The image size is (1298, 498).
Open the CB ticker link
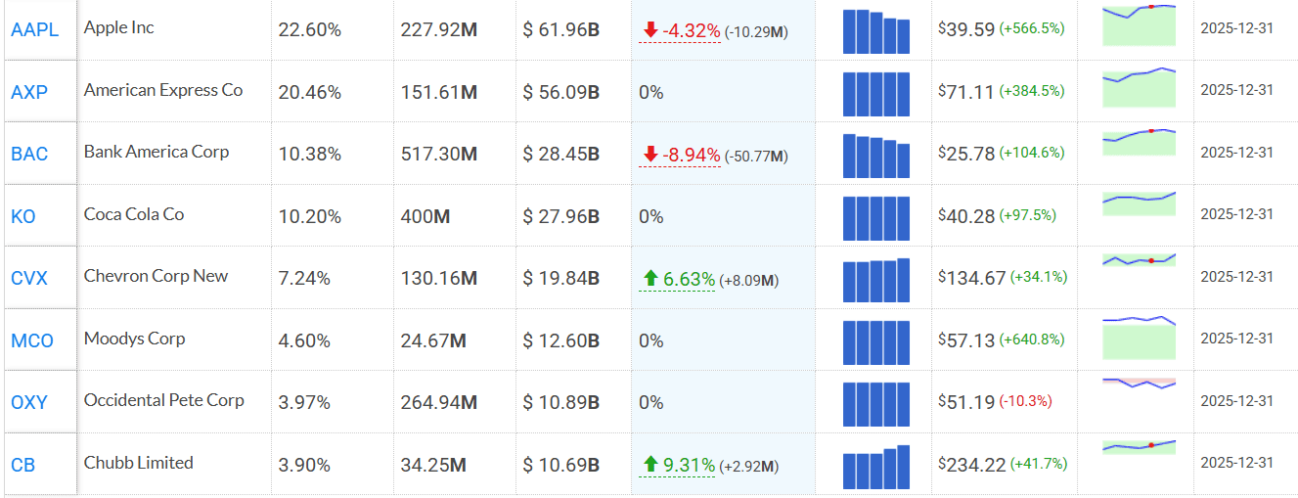click(22, 465)
